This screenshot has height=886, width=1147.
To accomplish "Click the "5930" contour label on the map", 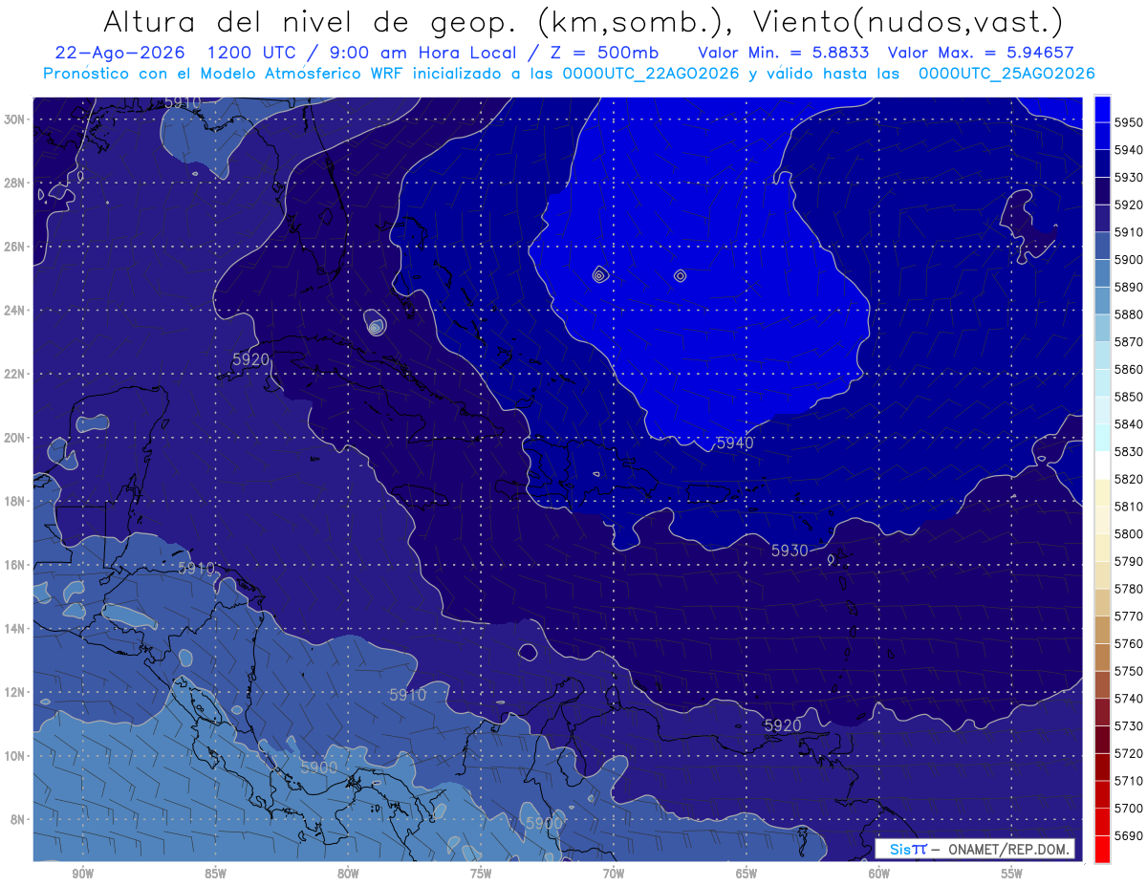I will 790,550.
